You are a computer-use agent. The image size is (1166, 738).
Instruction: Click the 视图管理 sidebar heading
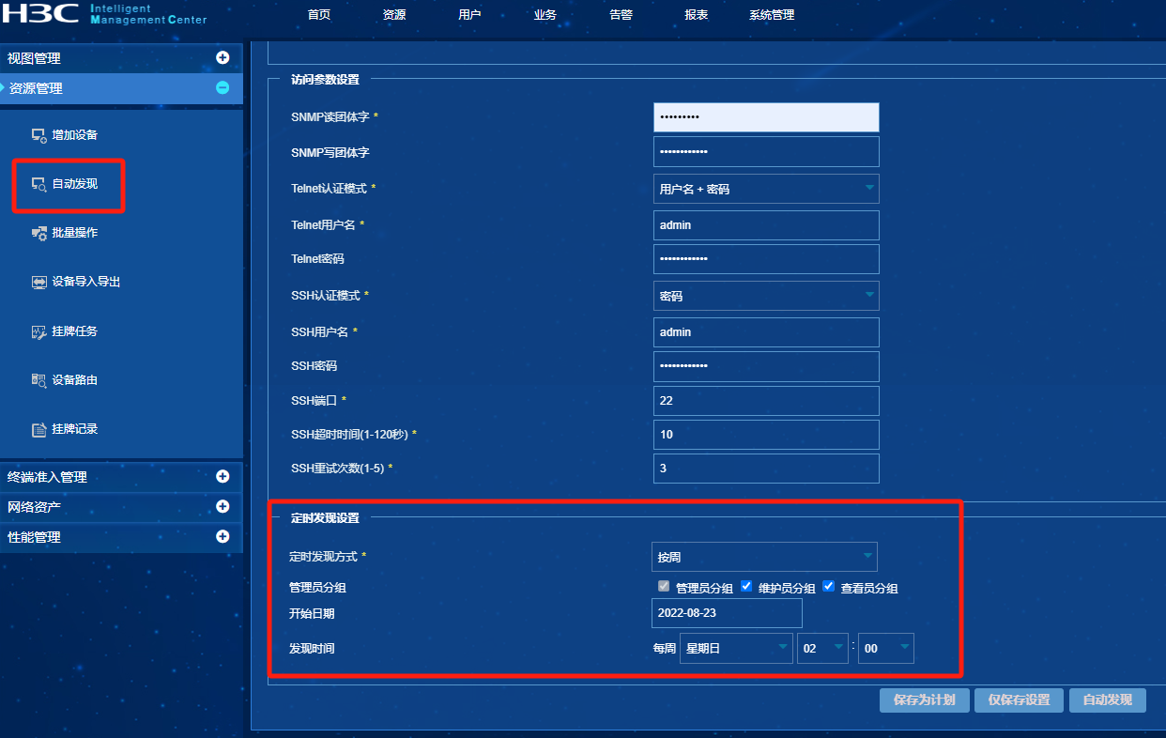[x=34, y=58]
